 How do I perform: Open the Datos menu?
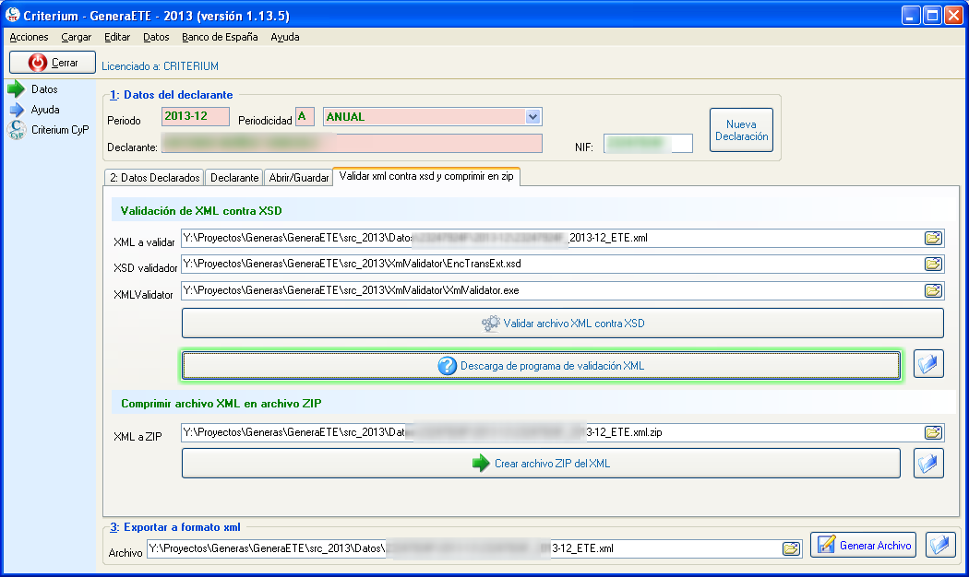pos(156,37)
